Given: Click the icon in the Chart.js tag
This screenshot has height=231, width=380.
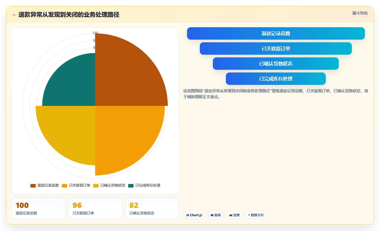Looking at the screenshot, I should point(188,215).
